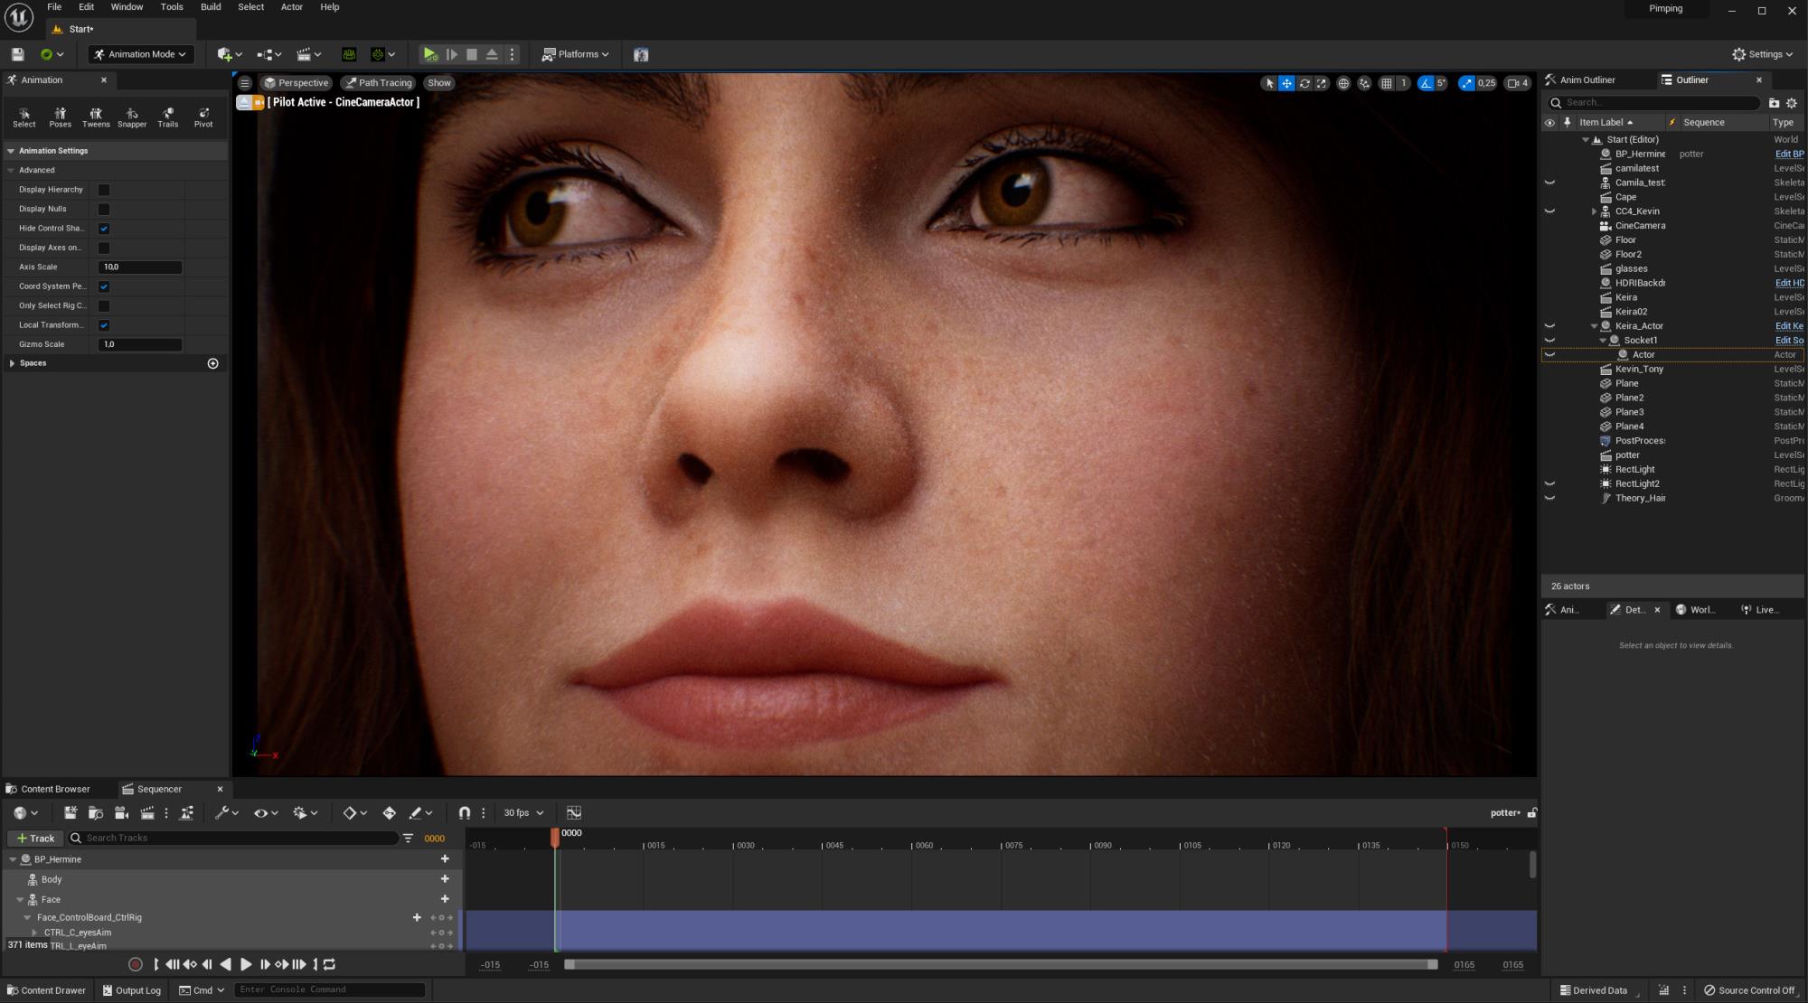Click Sequencer record button

point(136,964)
